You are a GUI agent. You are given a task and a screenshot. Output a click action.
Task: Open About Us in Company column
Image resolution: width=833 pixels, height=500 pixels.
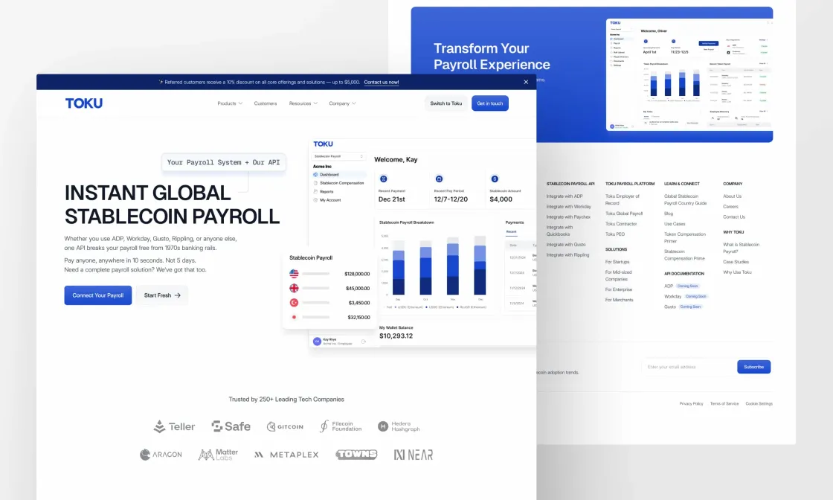732,196
